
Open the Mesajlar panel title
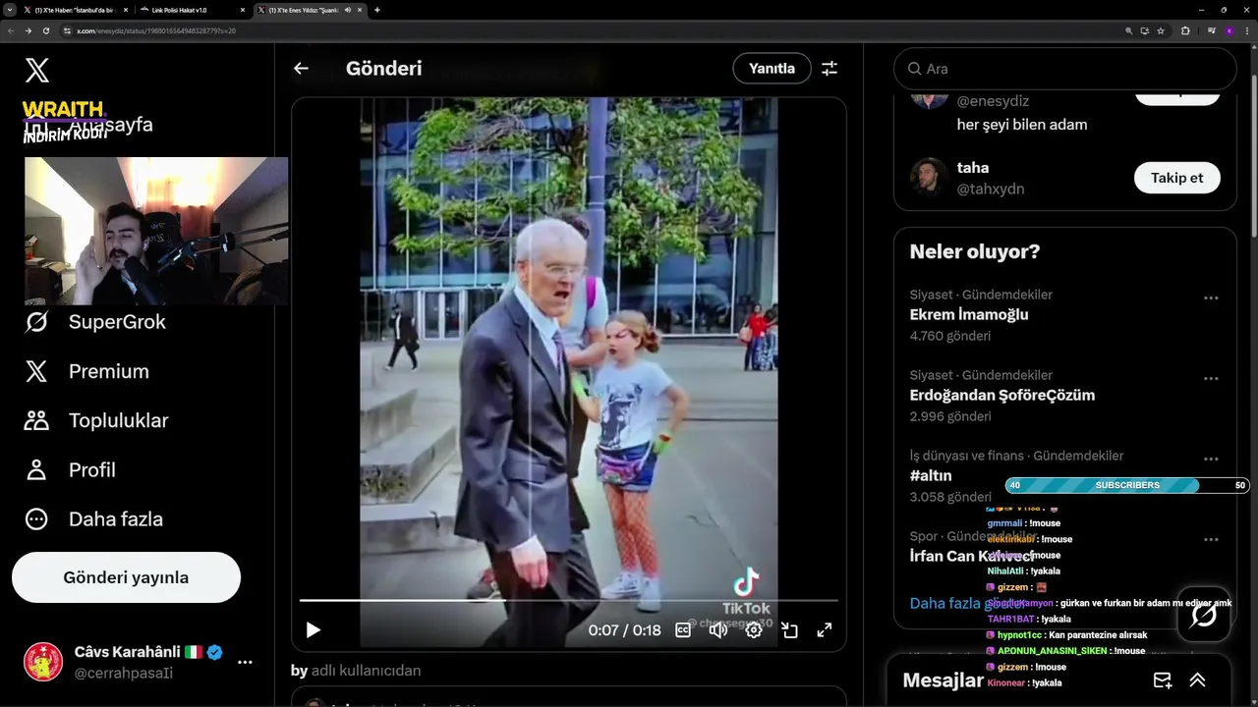click(x=943, y=680)
